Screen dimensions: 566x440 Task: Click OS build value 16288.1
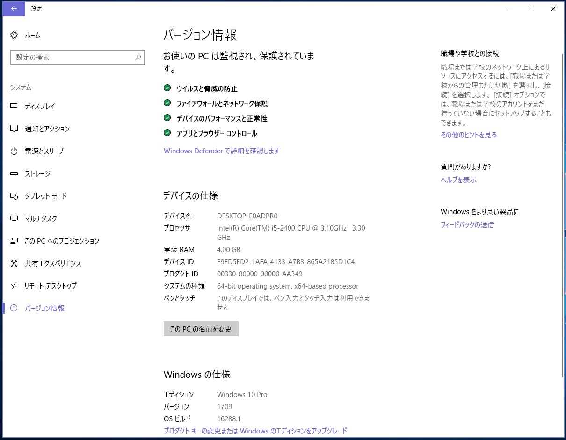point(229,419)
